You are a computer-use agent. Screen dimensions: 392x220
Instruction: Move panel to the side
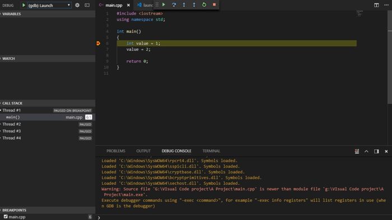[x=376, y=151]
